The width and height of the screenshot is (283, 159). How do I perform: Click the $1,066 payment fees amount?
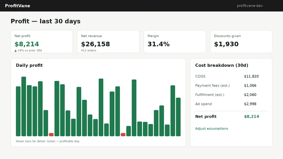click(x=250, y=86)
